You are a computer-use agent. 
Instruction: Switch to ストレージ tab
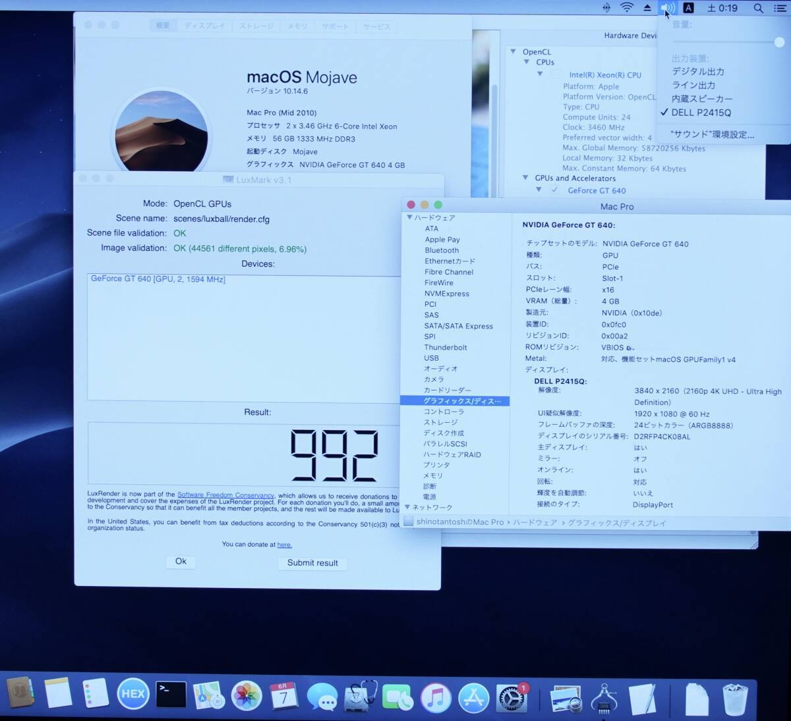point(256,26)
